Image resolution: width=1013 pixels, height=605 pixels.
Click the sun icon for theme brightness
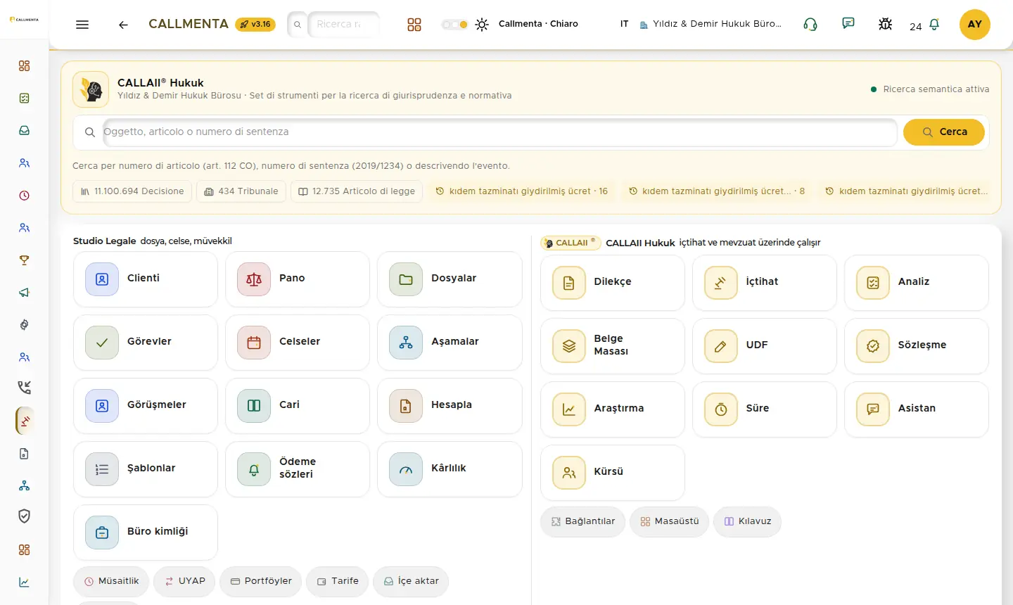coord(482,25)
